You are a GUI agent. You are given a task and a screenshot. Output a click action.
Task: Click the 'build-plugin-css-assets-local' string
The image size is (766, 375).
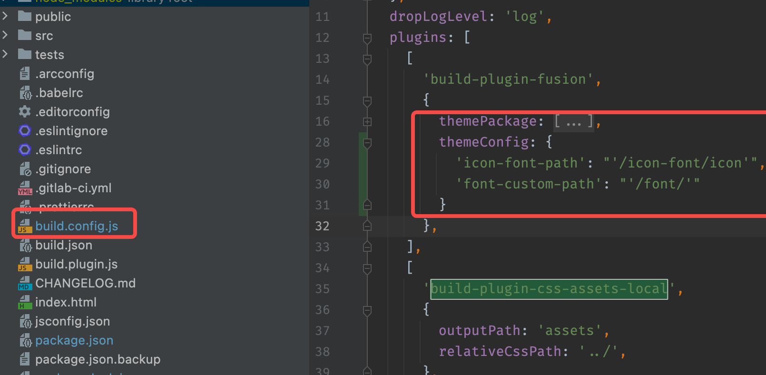click(549, 289)
